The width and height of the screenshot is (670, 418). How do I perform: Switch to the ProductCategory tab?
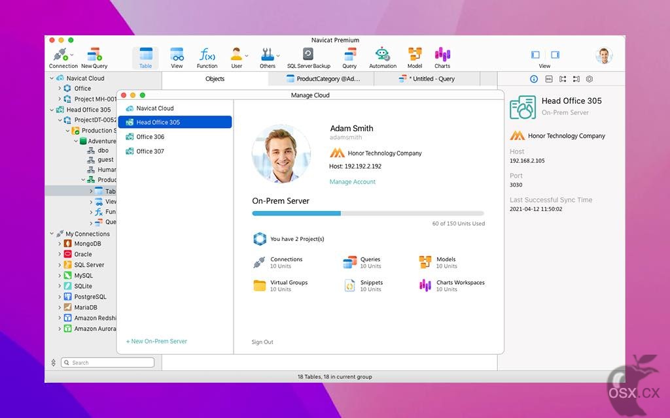(x=321, y=79)
